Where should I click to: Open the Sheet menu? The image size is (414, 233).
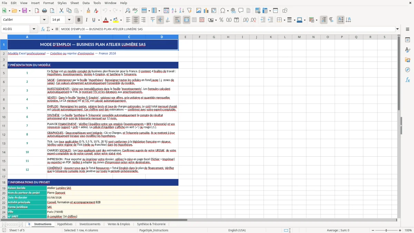pos(75,3)
